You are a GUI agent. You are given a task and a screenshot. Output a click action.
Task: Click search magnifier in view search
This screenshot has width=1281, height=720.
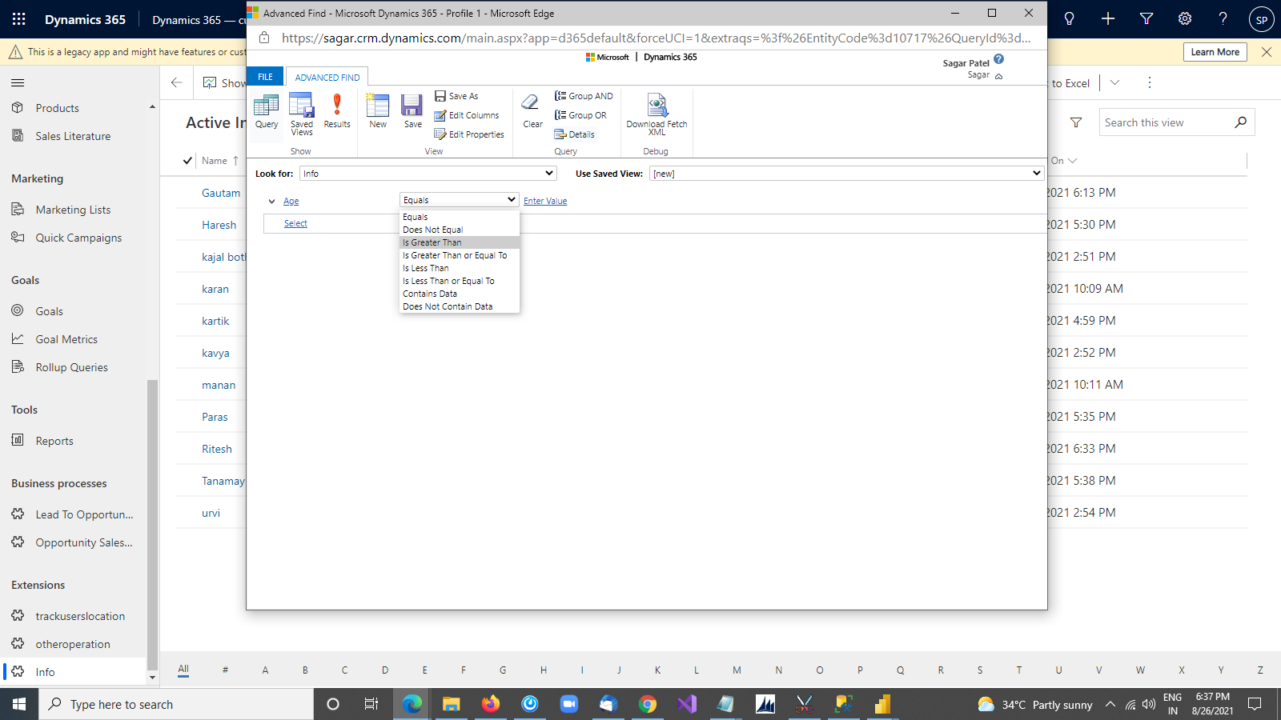pos(1241,122)
